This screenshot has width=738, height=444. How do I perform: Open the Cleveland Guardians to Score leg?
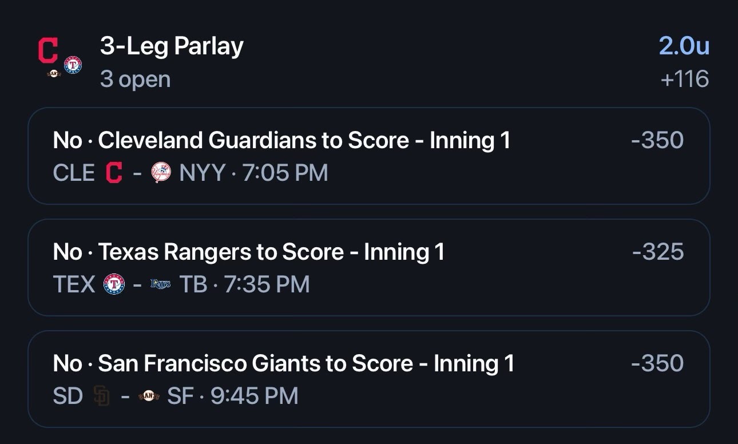369,156
